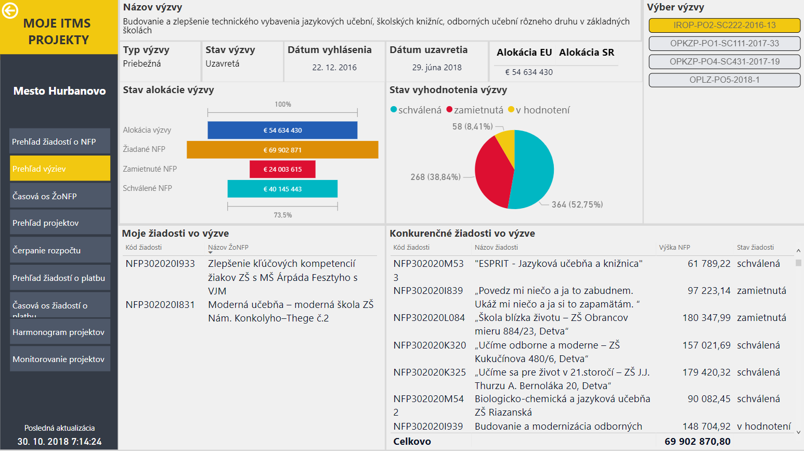The height and width of the screenshot is (451, 804).
Task: Click the Alokácia EU value € 54 634 430
Action: [x=529, y=72]
